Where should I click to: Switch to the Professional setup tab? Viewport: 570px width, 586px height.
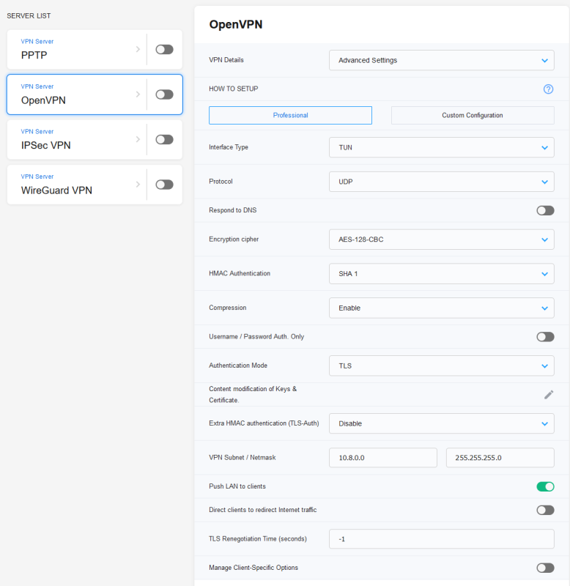click(290, 115)
